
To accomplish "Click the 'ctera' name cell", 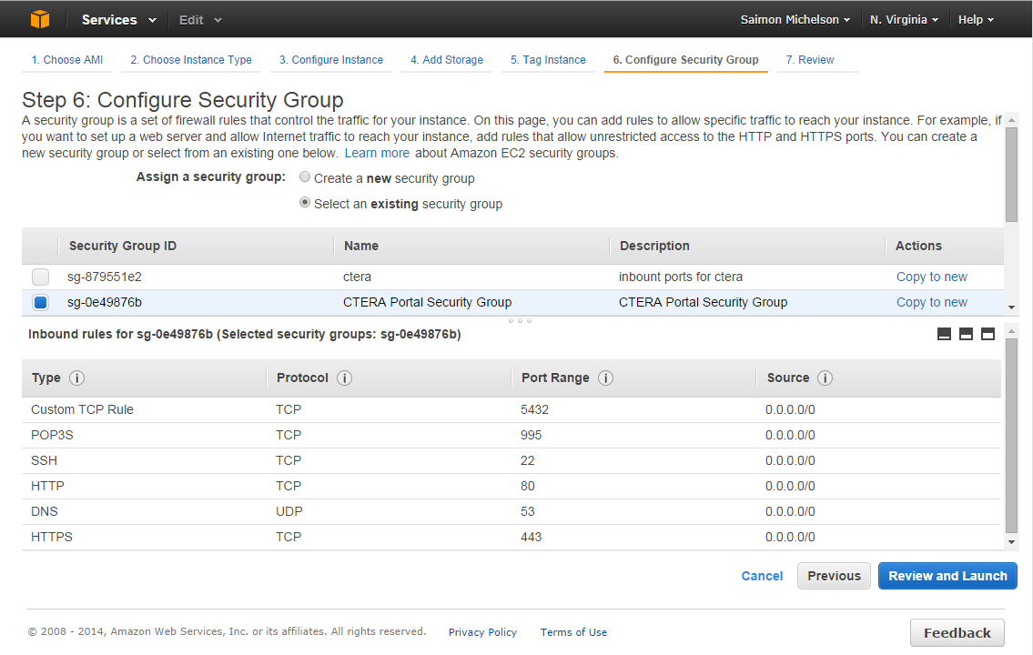I will click(357, 277).
